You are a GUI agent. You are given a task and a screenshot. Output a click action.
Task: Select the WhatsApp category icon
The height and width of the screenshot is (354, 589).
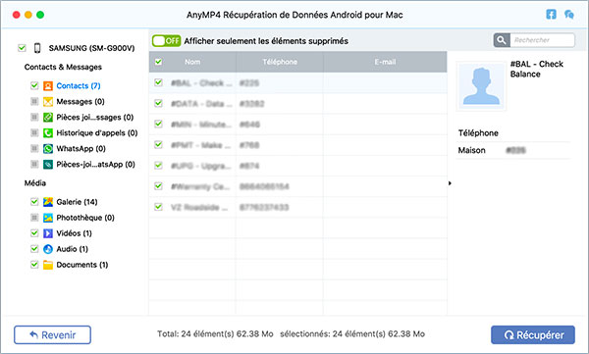pyautogui.click(x=48, y=149)
